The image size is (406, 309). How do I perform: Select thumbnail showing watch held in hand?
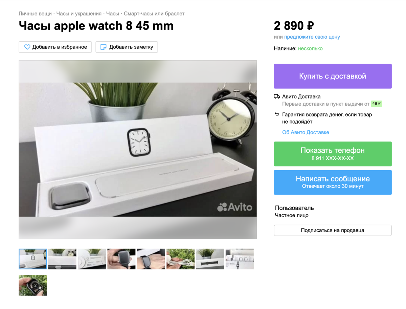(121, 259)
